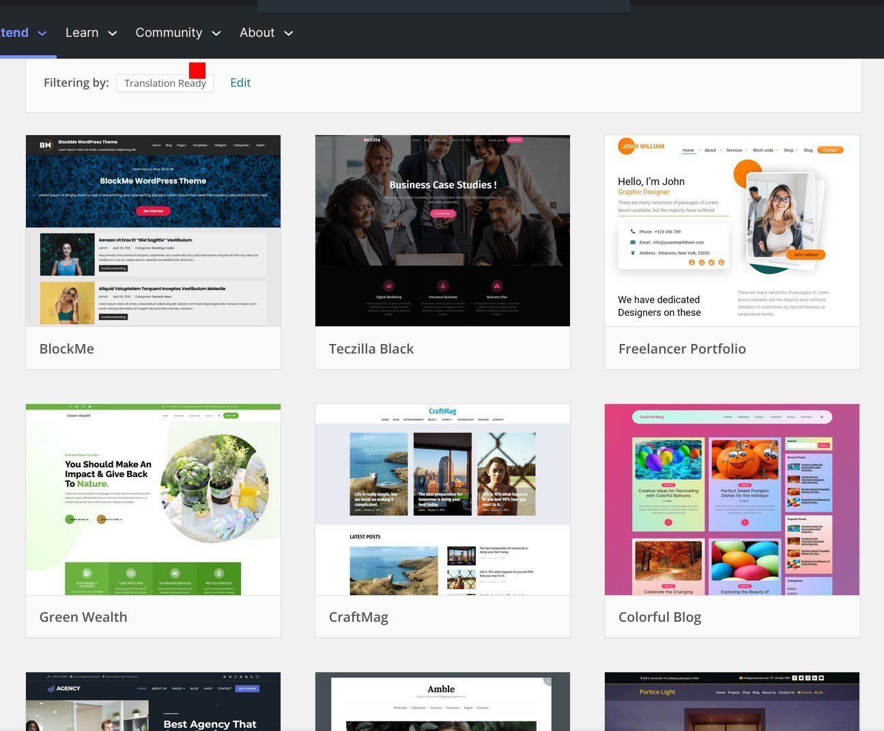This screenshot has height=731, width=884.
Task: Expand the Community chevron arrow
Action: pos(216,33)
